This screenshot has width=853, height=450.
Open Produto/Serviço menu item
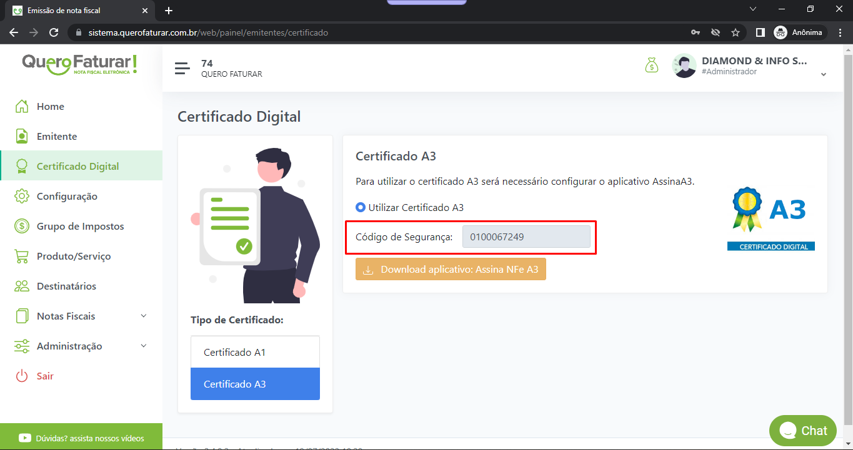(81, 256)
